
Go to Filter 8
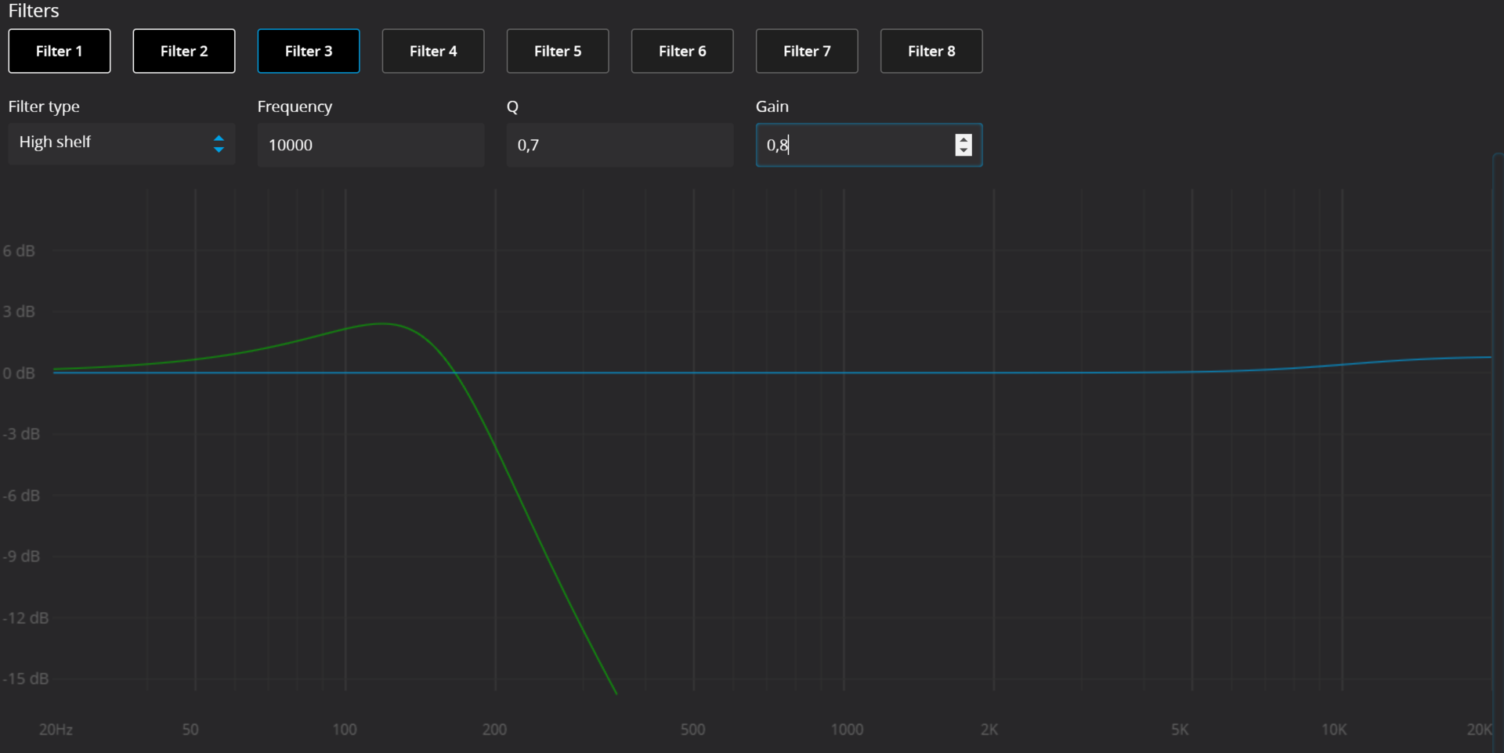pyautogui.click(x=931, y=51)
